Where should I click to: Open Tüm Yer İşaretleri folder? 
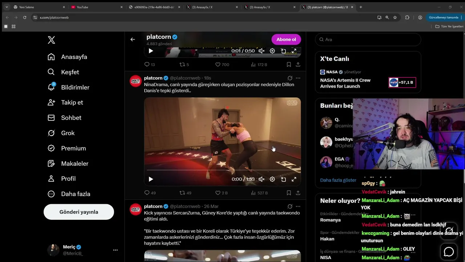point(449,27)
